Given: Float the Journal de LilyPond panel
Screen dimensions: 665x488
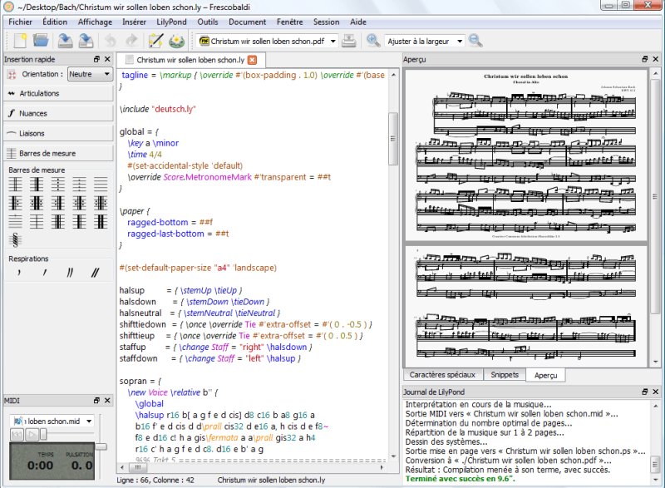Looking at the screenshot, I should pos(645,392).
